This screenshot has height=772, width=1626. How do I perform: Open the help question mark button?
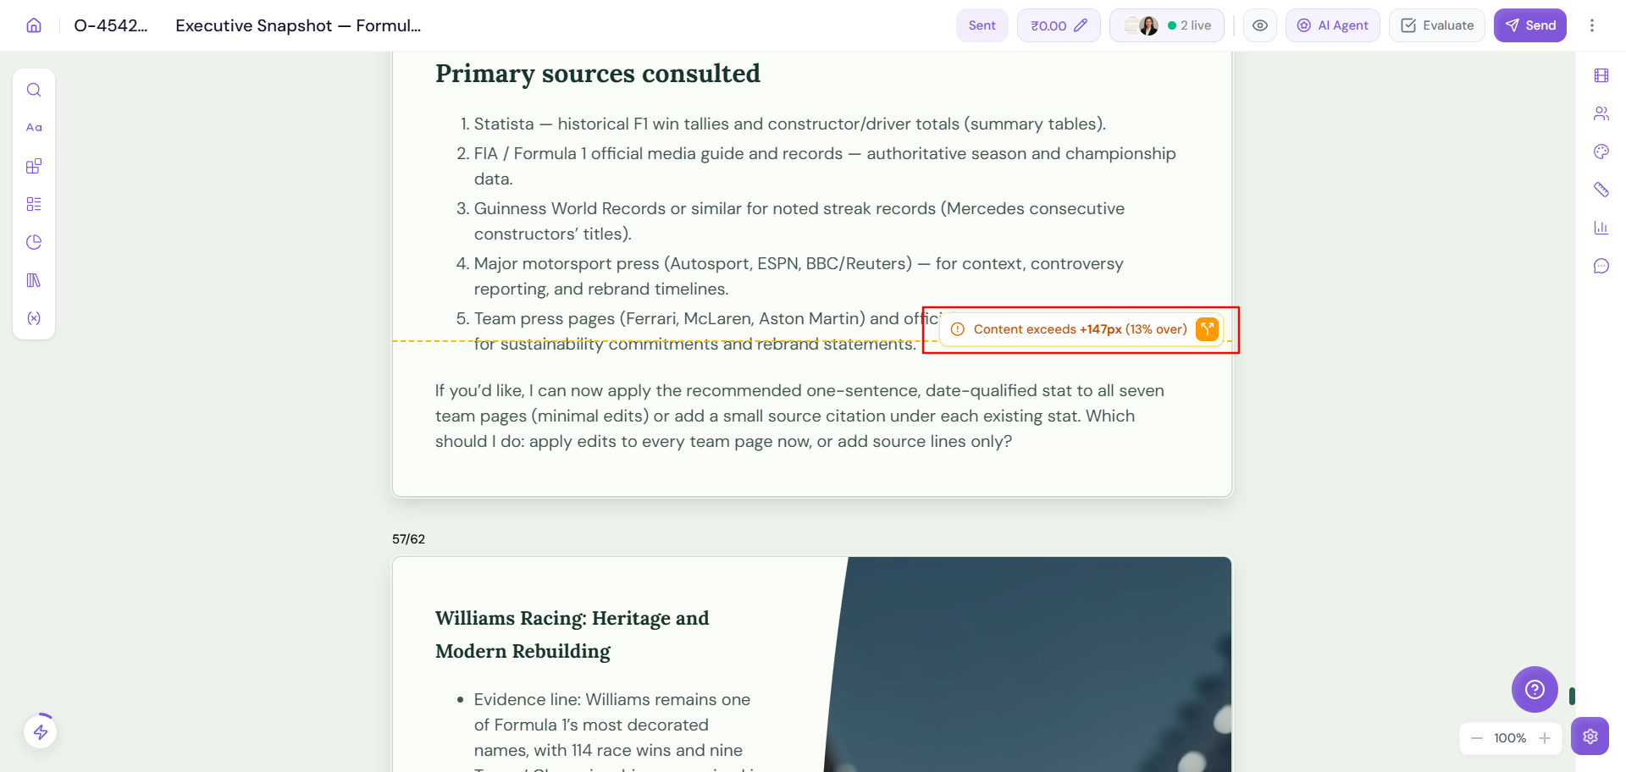(1535, 690)
